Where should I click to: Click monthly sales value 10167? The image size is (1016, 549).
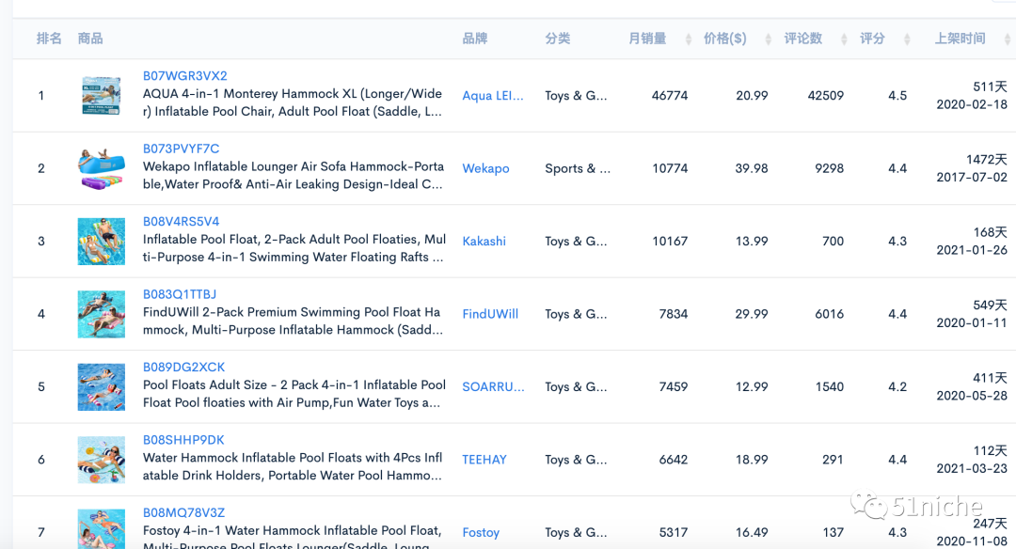click(670, 242)
